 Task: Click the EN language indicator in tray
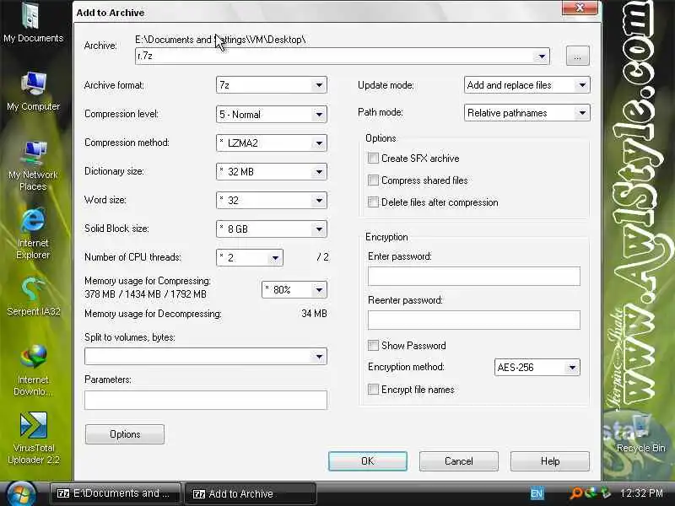(537, 493)
